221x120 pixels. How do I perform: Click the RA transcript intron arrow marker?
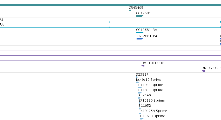[x=110, y=27]
